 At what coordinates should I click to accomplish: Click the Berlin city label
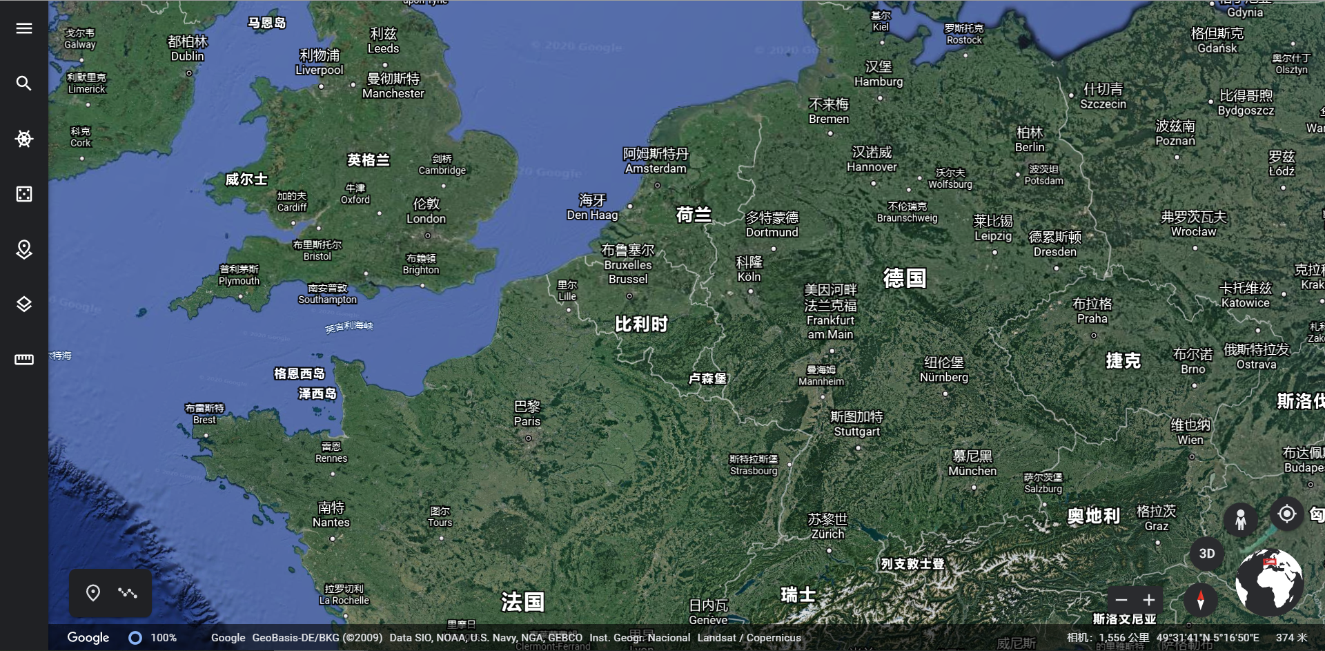click(x=1030, y=139)
